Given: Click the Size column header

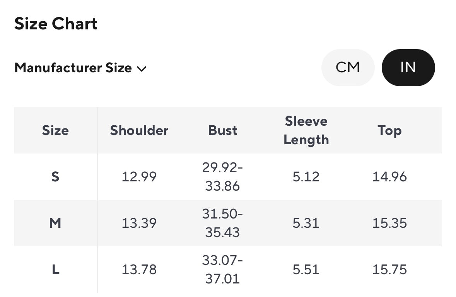Looking at the screenshot, I should click(x=55, y=130).
